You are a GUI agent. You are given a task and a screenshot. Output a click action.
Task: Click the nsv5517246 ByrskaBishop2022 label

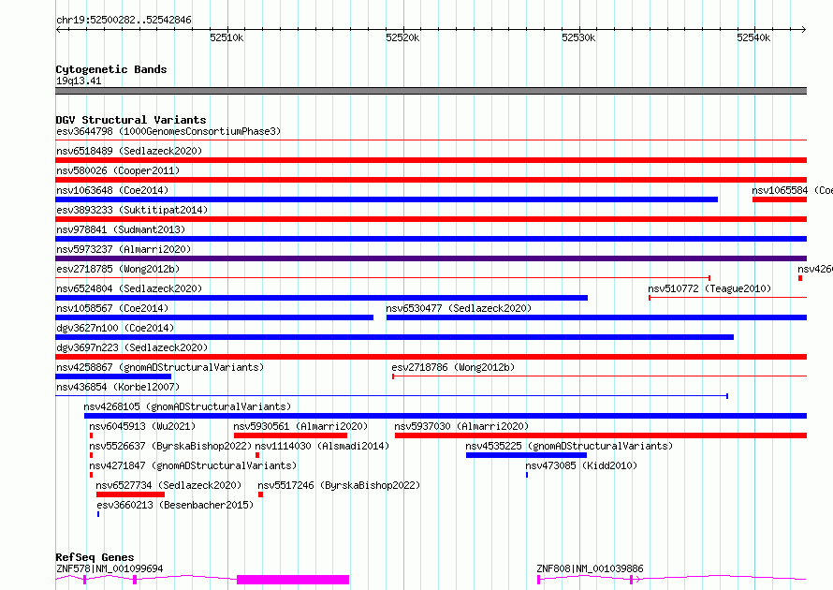(x=339, y=485)
